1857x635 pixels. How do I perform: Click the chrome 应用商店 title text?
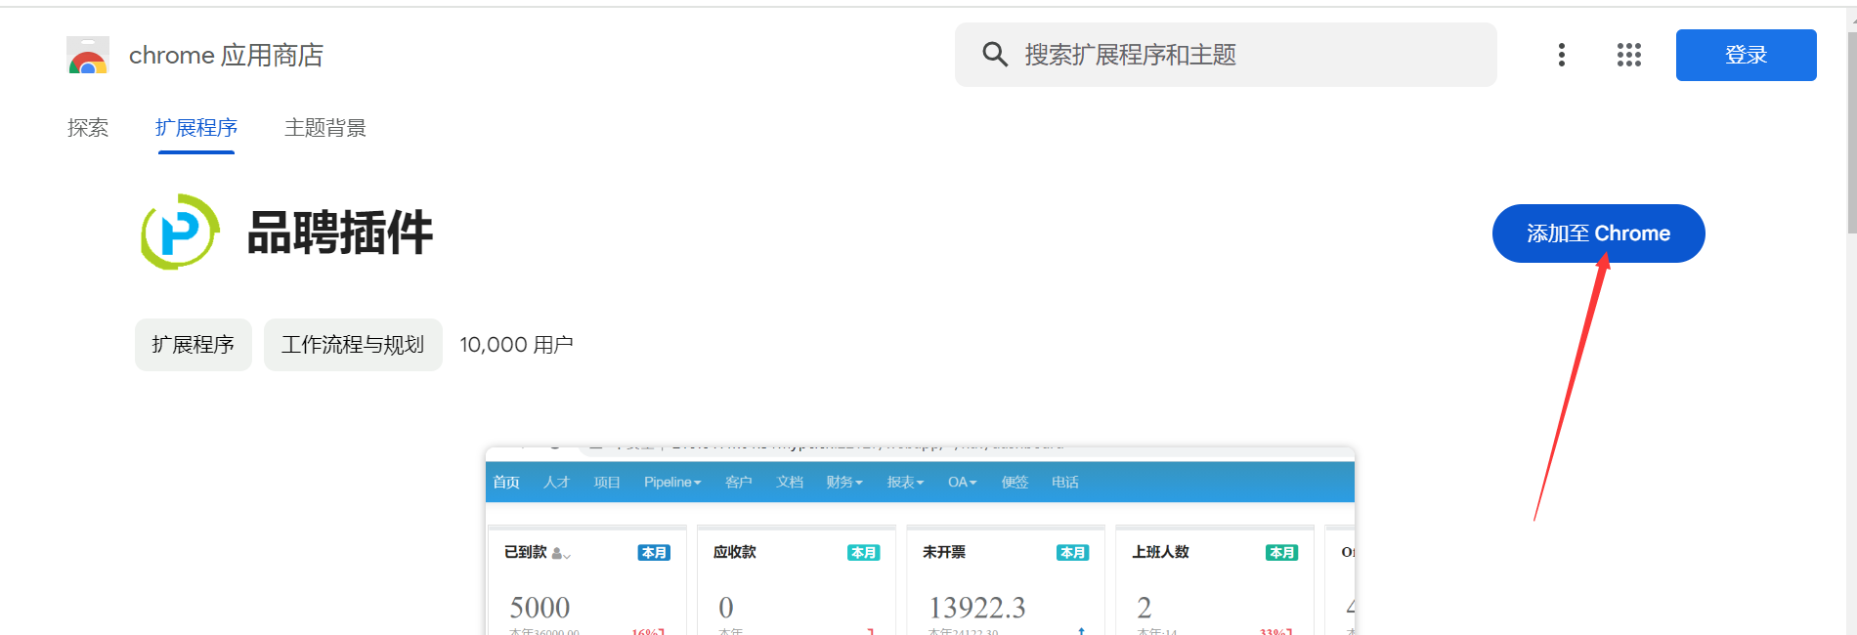[x=226, y=56]
